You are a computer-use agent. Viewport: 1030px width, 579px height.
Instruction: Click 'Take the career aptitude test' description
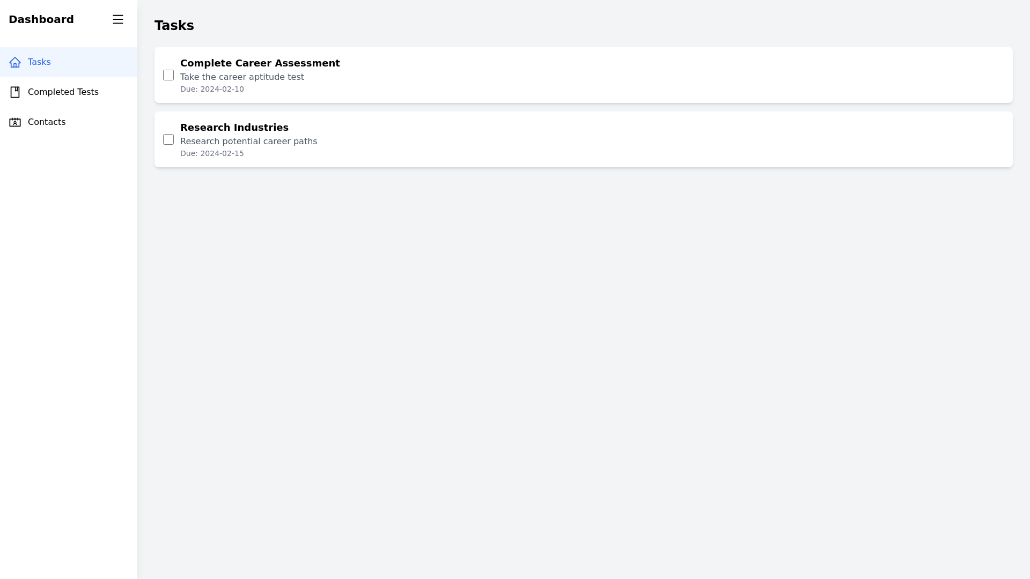(242, 77)
